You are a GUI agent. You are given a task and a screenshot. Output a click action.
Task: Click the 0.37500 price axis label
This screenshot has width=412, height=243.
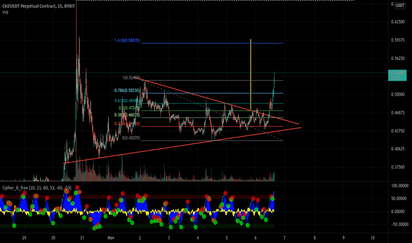[398, 167]
